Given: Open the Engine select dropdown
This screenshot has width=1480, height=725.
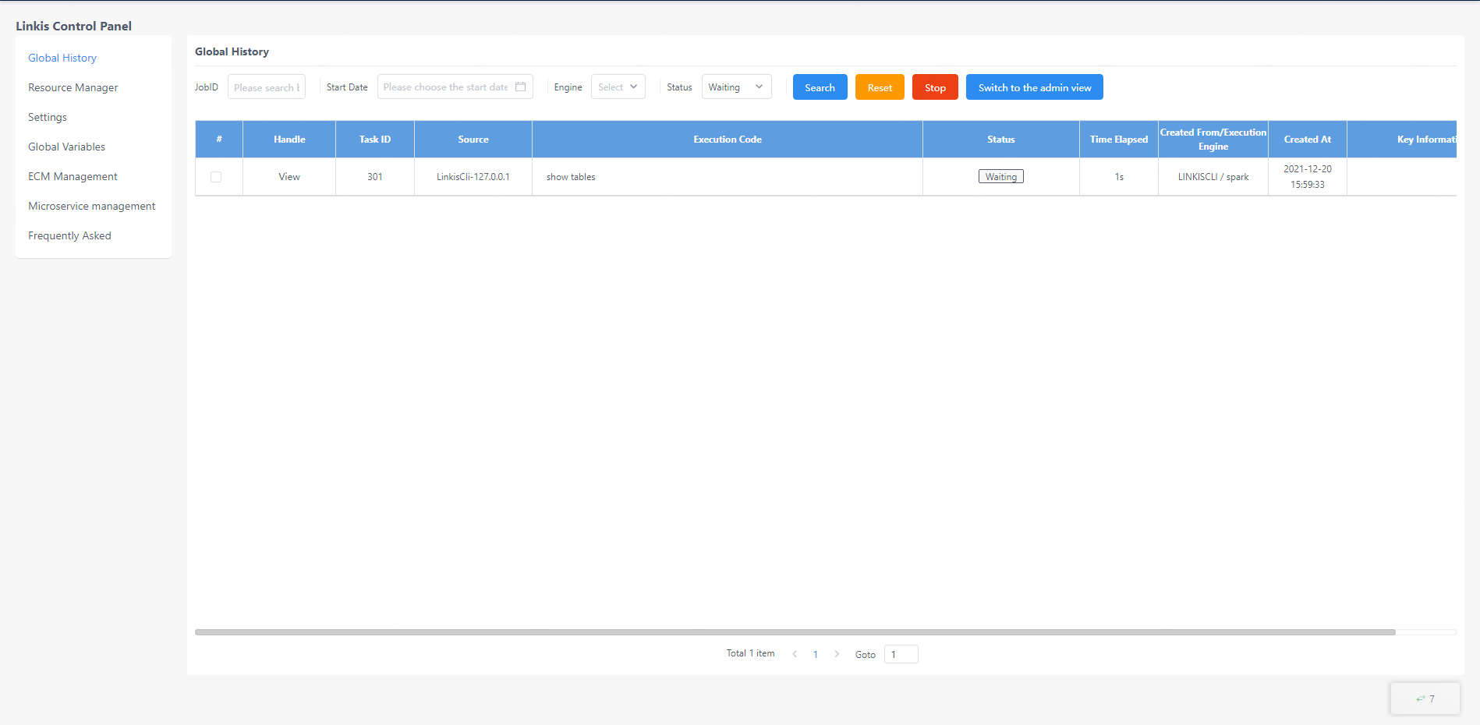Looking at the screenshot, I should click(x=618, y=87).
